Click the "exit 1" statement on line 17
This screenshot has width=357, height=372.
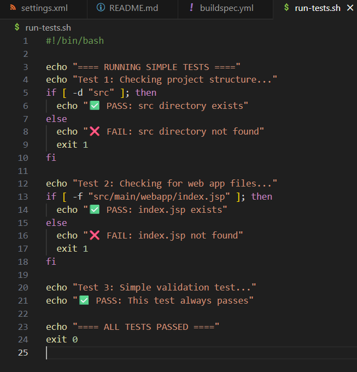[72, 248]
